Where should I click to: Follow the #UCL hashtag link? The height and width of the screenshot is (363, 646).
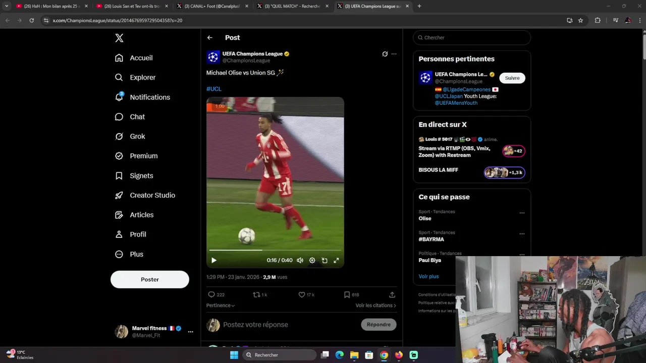point(214,89)
